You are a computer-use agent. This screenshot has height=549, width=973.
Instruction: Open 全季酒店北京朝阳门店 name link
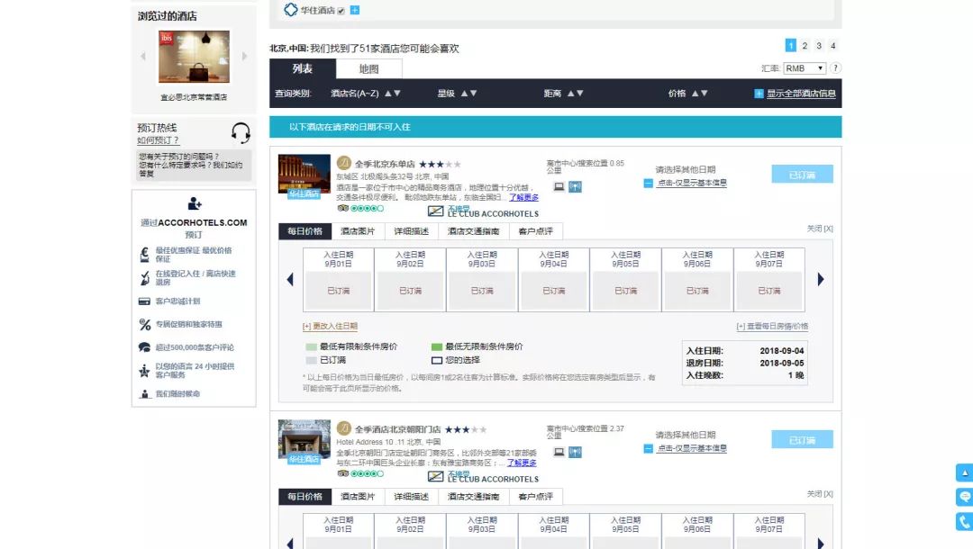tap(398, 429)
